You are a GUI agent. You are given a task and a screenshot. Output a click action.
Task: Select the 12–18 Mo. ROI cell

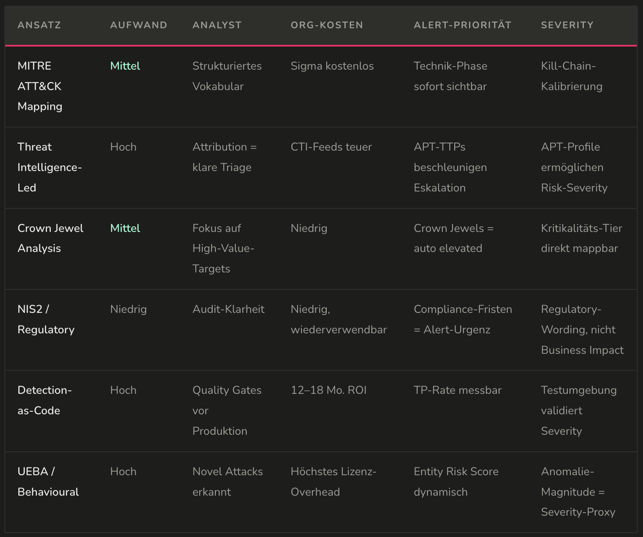tap(328, 390)
